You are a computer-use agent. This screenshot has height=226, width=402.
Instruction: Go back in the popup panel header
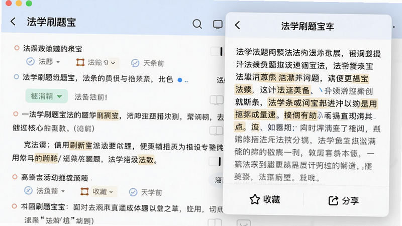pyautogui.click(x=237, y=26)
